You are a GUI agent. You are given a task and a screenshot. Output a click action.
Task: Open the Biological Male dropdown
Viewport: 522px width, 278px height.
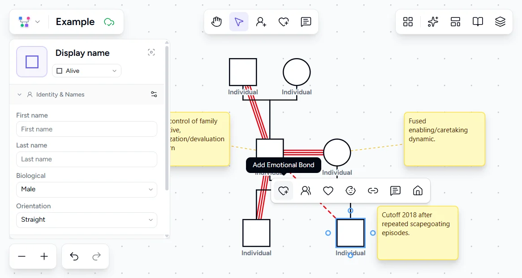(x=86, y=190)
